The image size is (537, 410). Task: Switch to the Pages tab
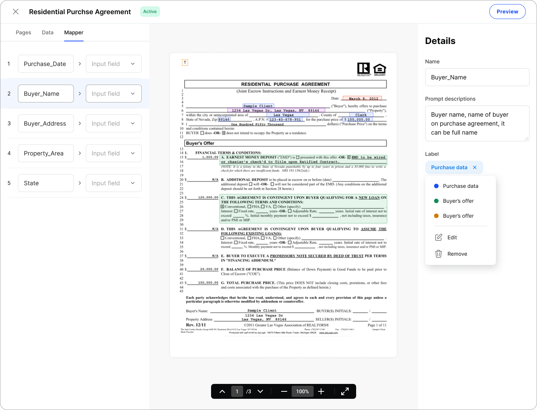tap(23, 32)
